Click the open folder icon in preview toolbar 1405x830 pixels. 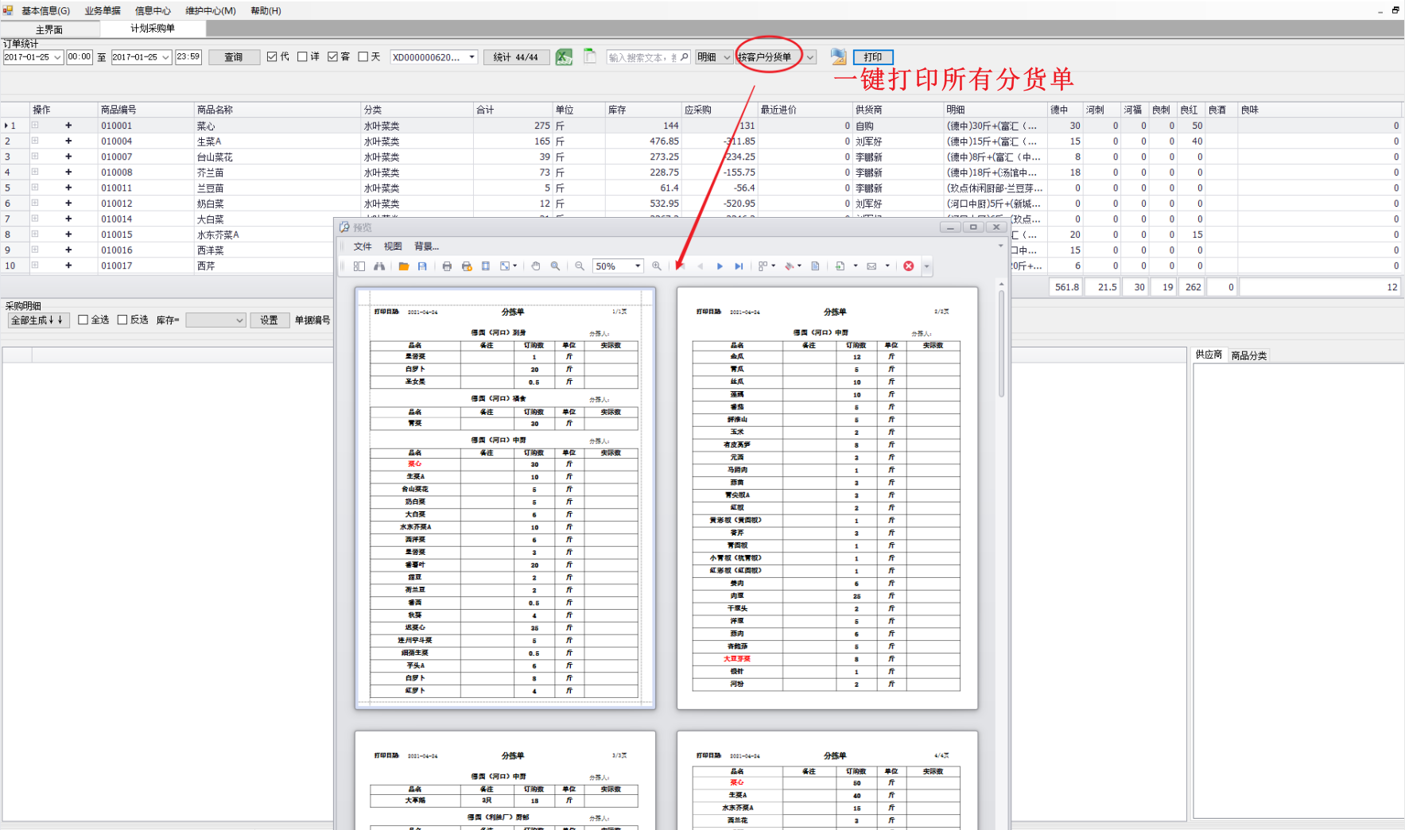click(404, 266)
